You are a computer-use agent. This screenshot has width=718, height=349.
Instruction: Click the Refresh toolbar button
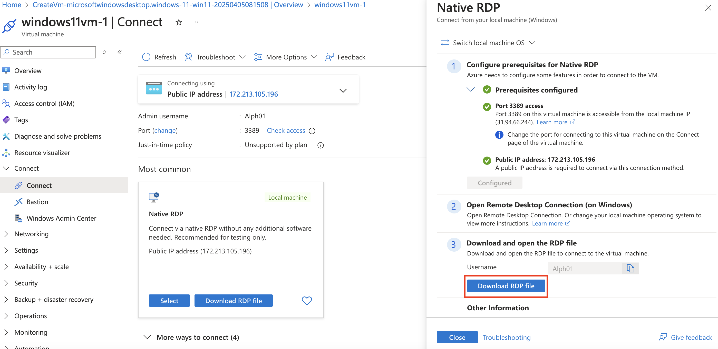[159, 57]
